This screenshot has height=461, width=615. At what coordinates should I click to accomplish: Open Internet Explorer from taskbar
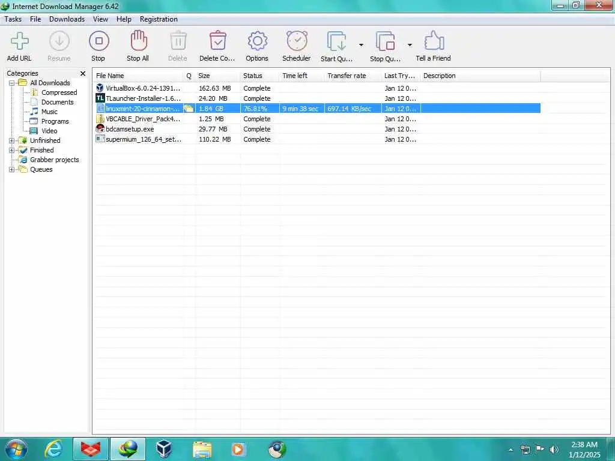coord(53,449)
